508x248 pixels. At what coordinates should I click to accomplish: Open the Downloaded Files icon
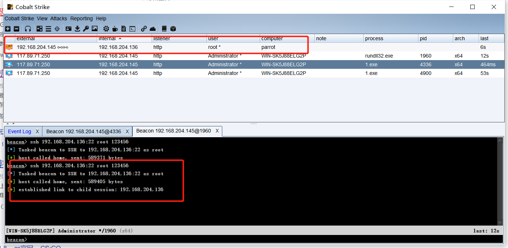coord(77,29)
